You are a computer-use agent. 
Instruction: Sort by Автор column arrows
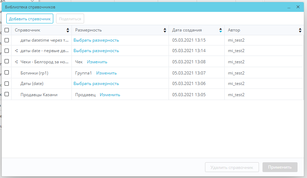click(300, 30)
